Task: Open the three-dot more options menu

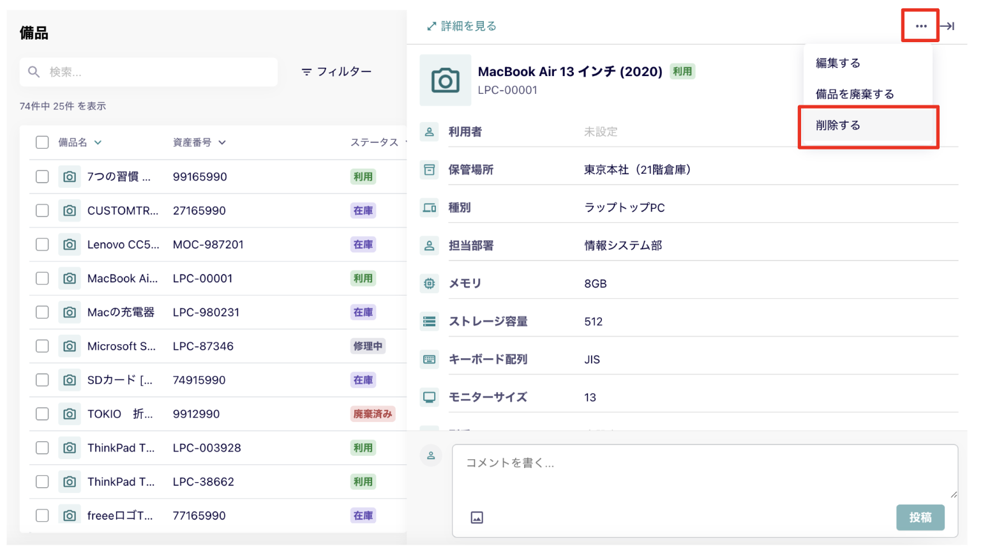Action: [x=920, y=26]
